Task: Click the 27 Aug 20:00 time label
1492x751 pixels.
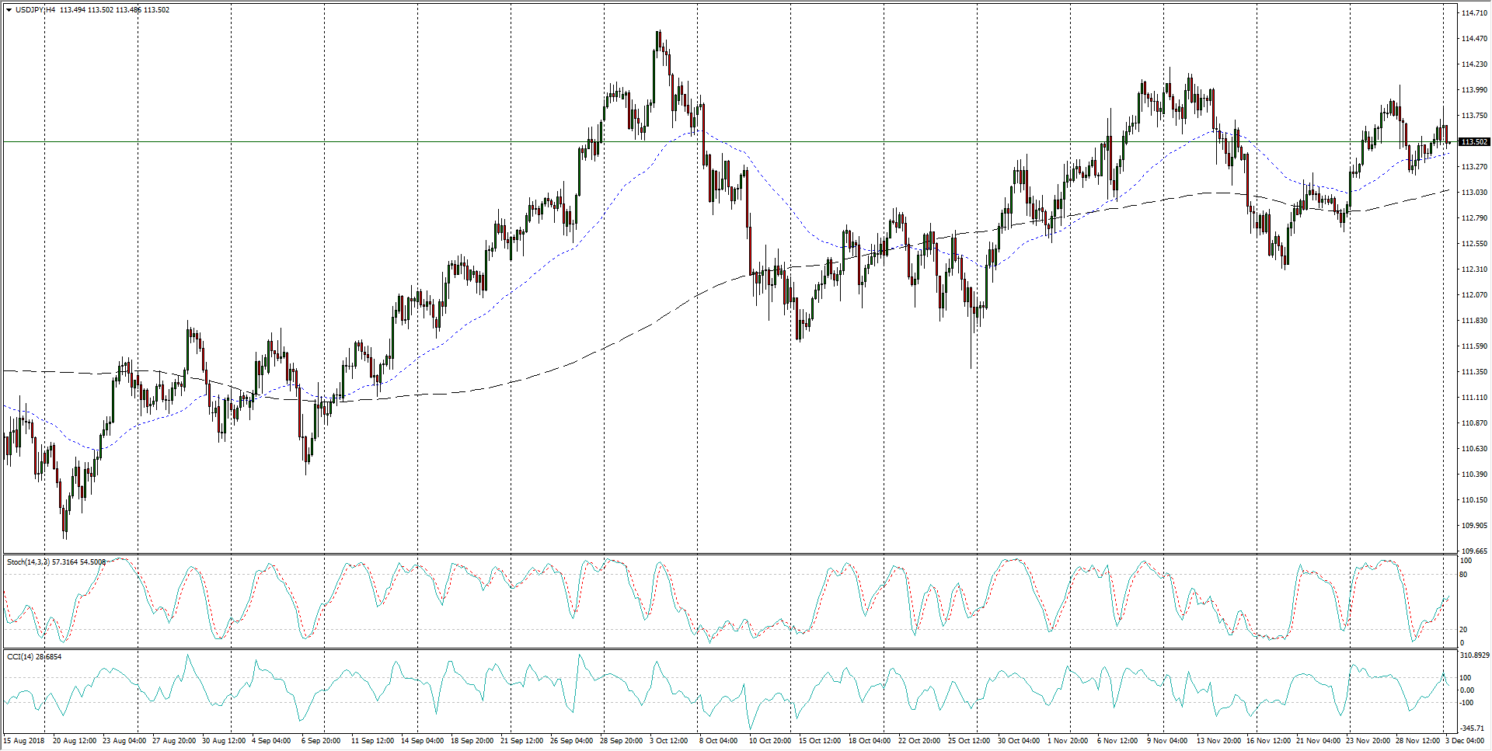Action: pyautogui.click(x=174, y=741)
